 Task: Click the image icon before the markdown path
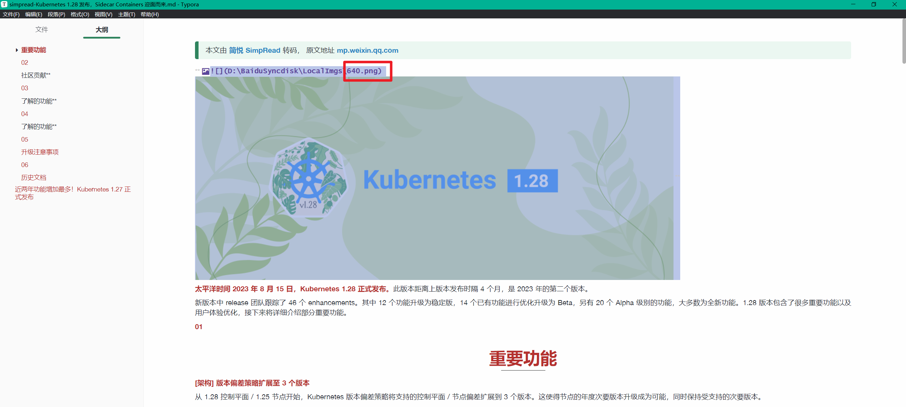(x=206, y=71)
